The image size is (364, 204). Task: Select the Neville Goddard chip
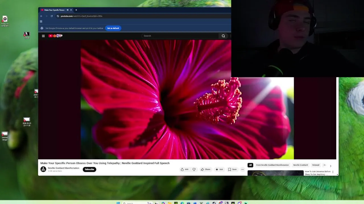[x=300, y=165]
